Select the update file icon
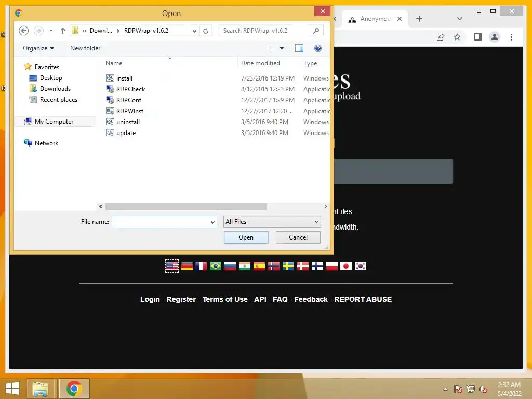Viewport: 532px width, 399px height. click(110, 132)
